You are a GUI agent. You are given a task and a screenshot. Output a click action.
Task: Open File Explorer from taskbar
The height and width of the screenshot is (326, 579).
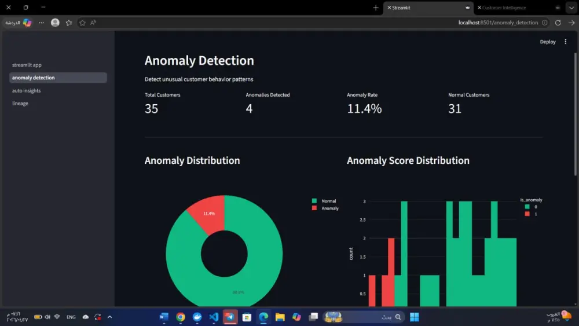pos(280,317)
